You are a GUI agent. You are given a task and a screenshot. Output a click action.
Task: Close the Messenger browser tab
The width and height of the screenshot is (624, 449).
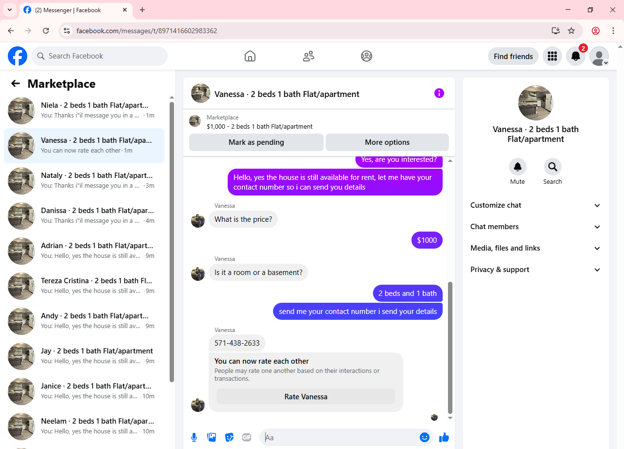pos(125,10)
